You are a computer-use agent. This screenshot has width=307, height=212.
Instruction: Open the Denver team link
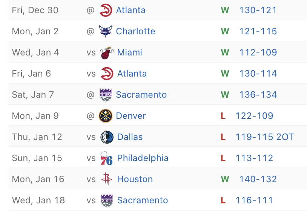(x=131, y=116)
